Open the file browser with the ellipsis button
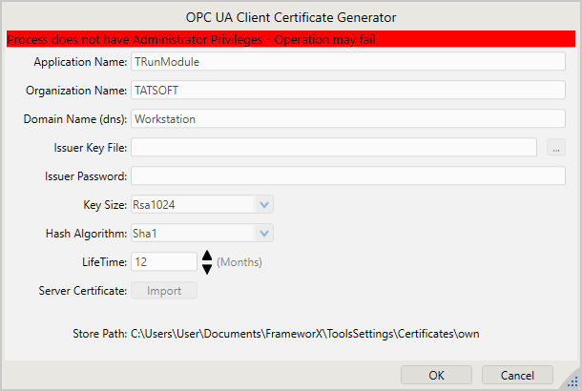The width and height of the screenshot is (582, 391). (x=557, y=147)
